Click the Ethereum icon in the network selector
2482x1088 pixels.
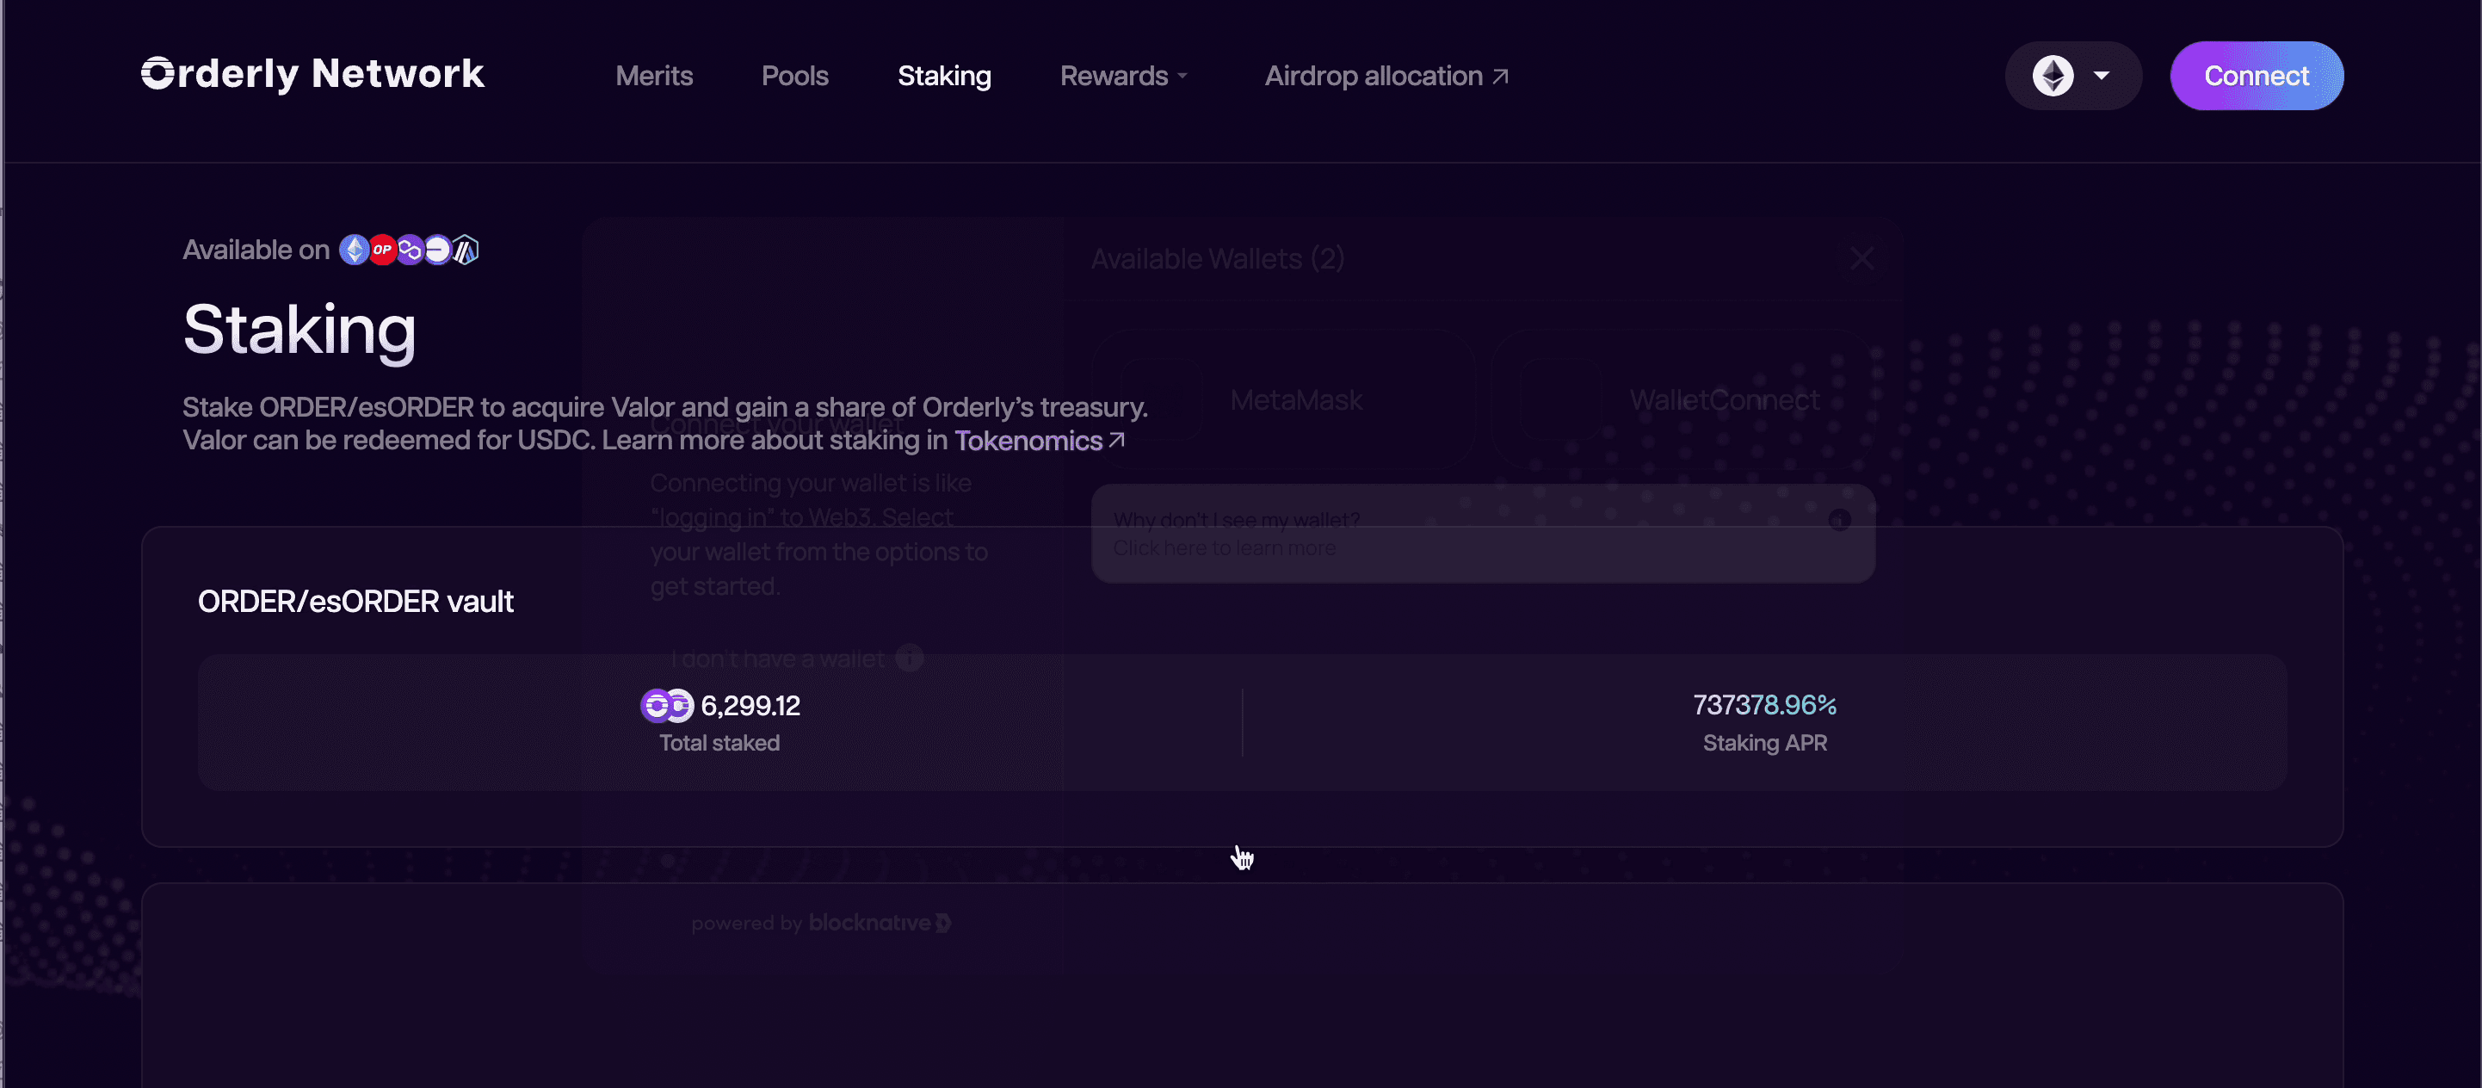tap(2053, 75)
